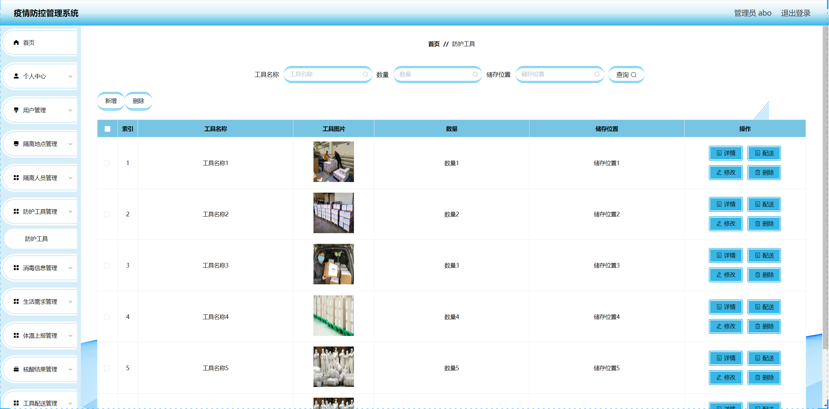Focus the 储存位置 search input

pyautogui.click(x=560, y=74)
